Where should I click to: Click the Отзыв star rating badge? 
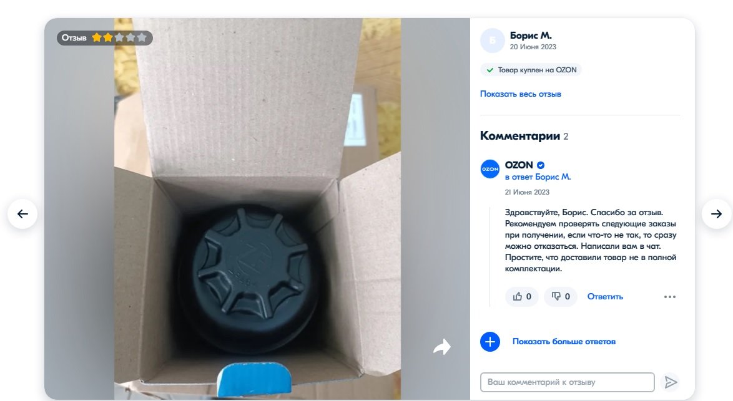105,38
